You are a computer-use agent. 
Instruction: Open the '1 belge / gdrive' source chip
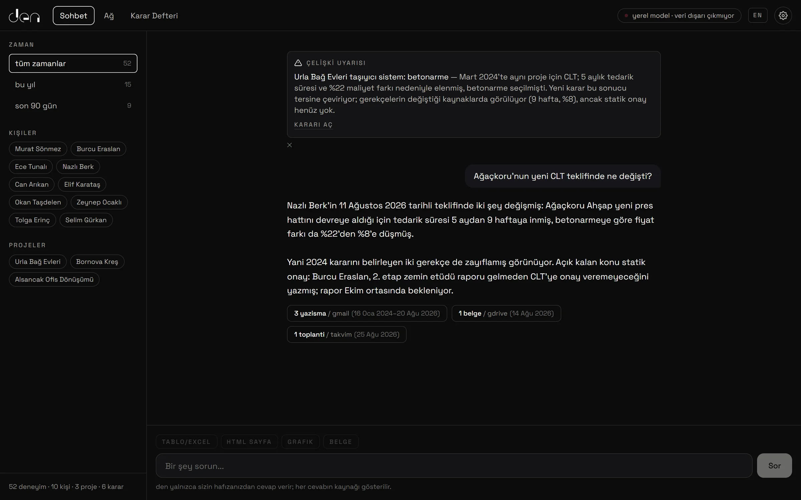[x=506, y=313]
